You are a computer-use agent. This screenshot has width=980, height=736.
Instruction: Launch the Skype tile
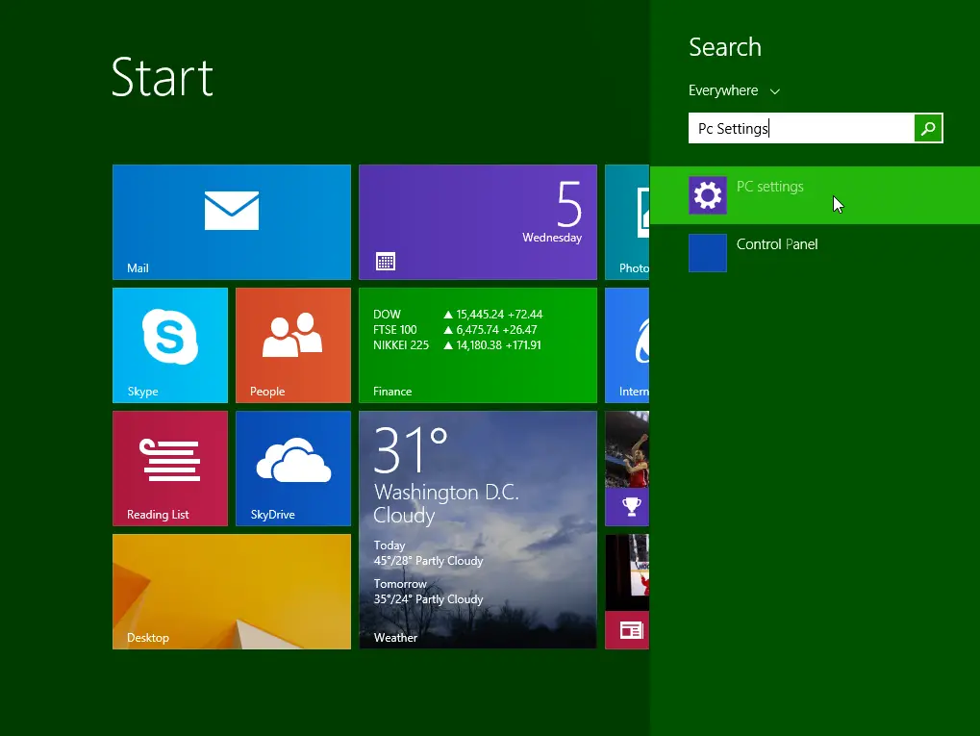[170, 345]
